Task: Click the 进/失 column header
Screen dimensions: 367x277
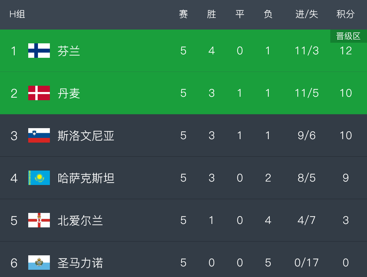Action: 306,14
